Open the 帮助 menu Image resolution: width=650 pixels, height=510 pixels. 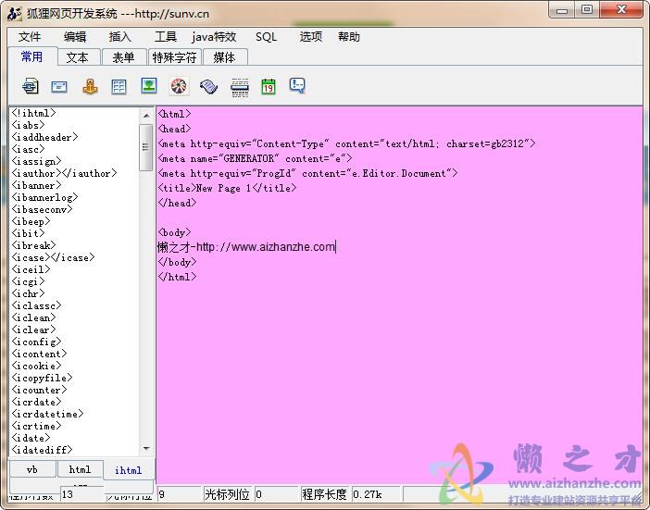349,37
